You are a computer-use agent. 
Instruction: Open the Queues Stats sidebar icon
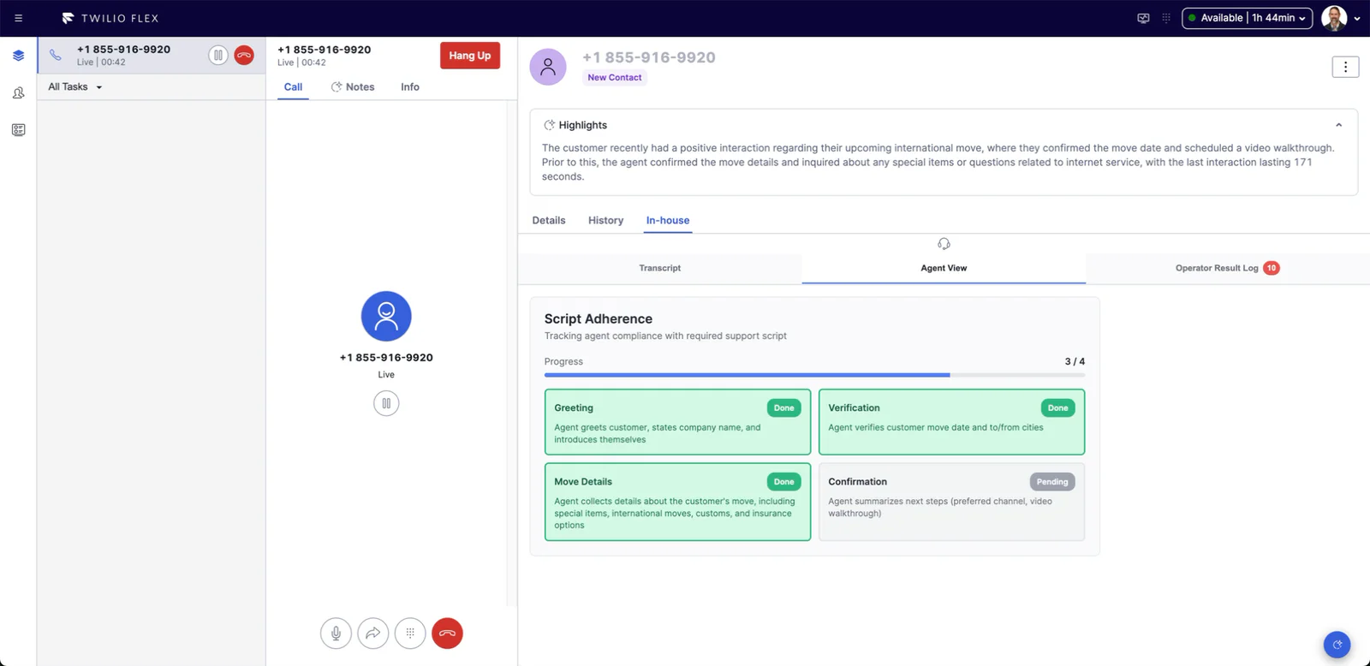[18, 130]
